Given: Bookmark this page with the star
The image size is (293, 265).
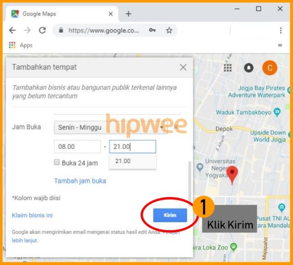Looking at the screenshot, I should coord(169,30).
